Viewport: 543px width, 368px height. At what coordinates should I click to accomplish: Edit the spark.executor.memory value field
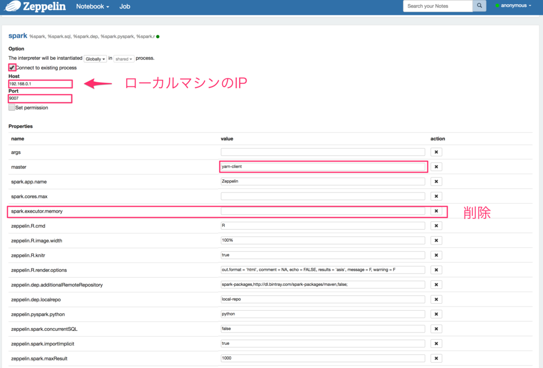point(323,211)
